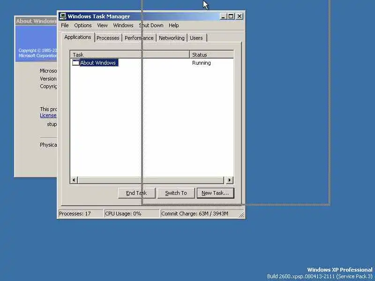Click the Running status text
The width and height of the screenshot is (375, 281).
click(x=202, y=63)
